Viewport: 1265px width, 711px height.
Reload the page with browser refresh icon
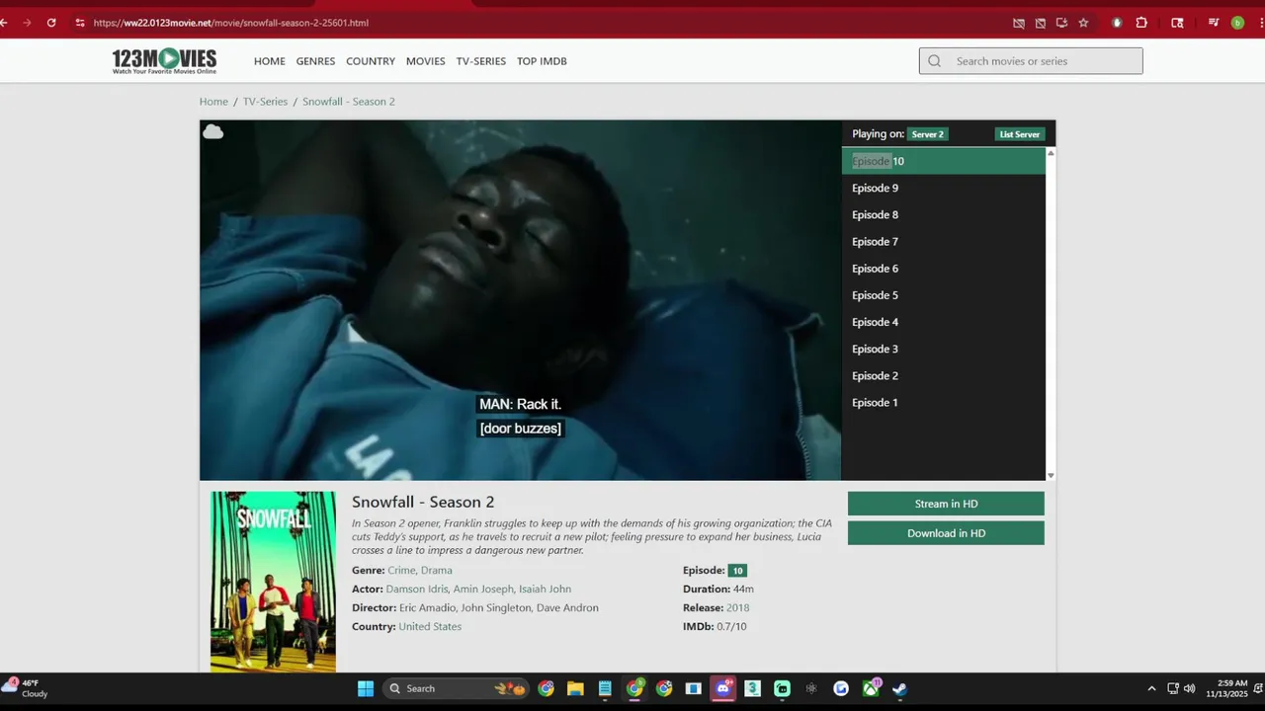(51, 23)
